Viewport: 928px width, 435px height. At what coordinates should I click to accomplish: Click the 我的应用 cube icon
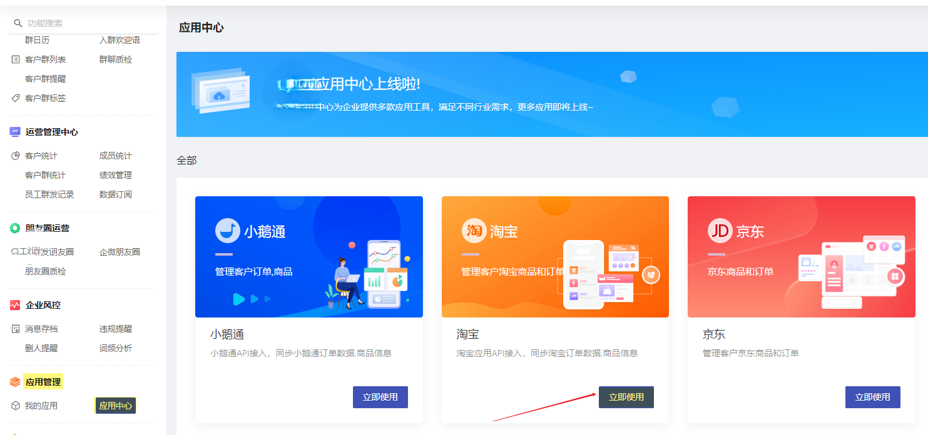[16, 406]
